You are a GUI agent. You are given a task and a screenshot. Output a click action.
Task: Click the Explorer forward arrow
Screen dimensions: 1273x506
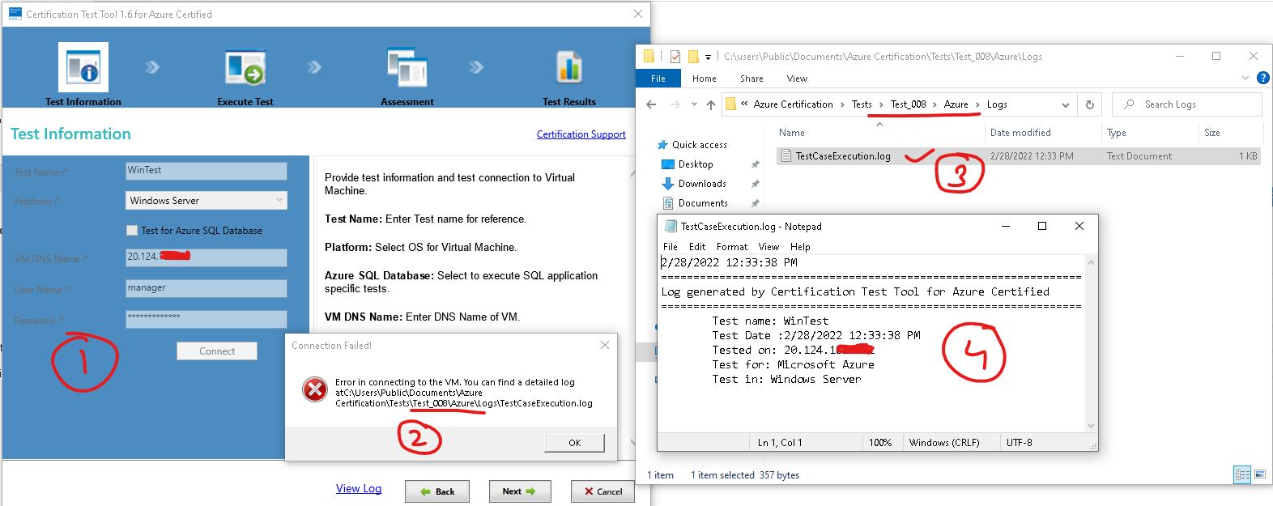pyautogui.click(x=675, y=104)
